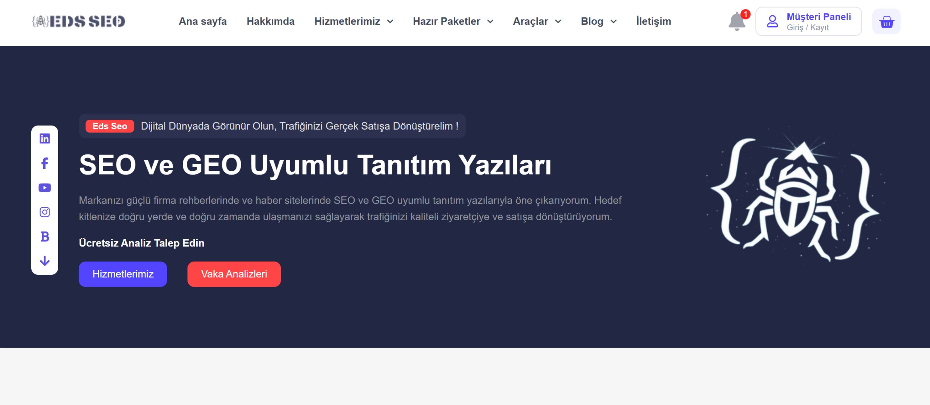Open Müşteri Paneli Giriş / Kayıt
The height and width of the screenshot is (405, 930).
coord(809,21)
